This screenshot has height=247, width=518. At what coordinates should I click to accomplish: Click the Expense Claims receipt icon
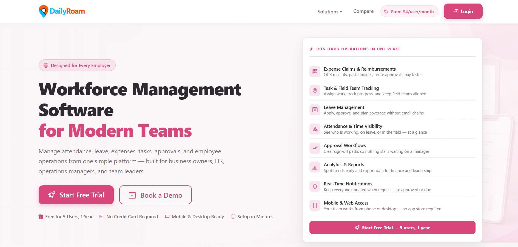[x=315, y=72]
